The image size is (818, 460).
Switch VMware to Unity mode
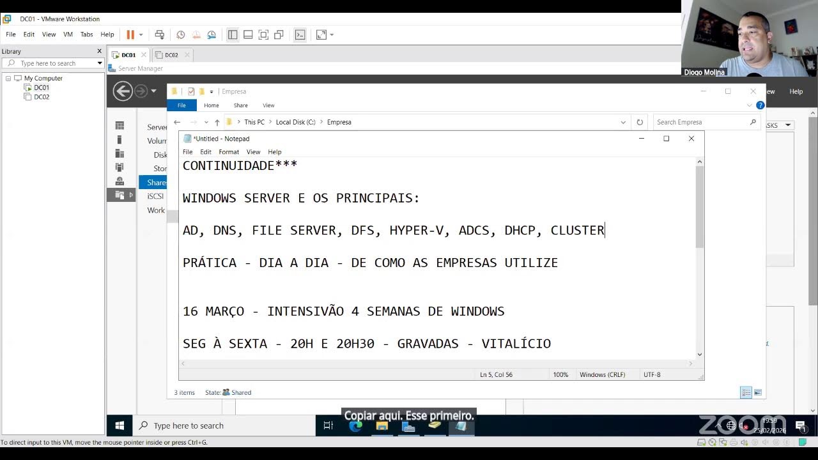279,34
